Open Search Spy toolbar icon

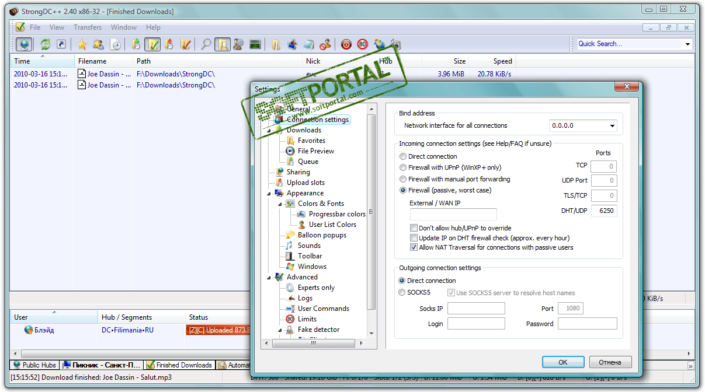(238, 44)
